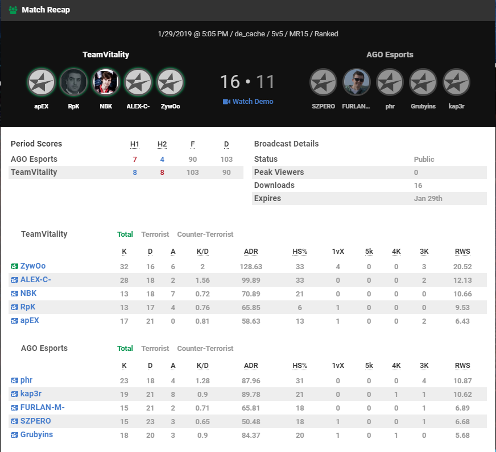Click the TeamVitality team name in header
The width and height of the screenshot is (496, 452).
point(106,55)
